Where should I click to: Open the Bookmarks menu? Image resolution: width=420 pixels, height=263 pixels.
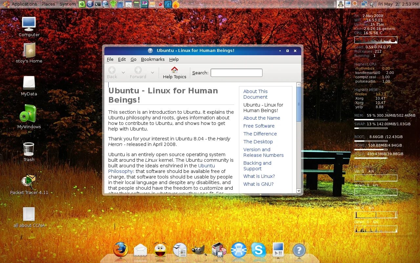[153, 59]
